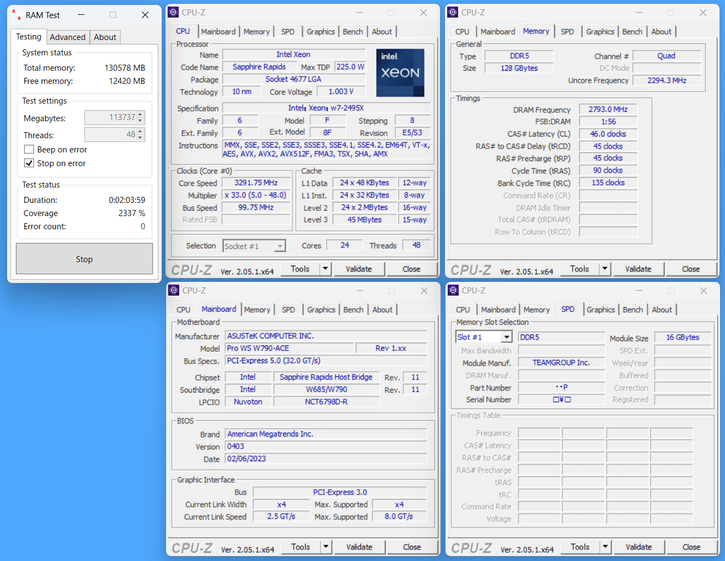Image resolution: width=725 pixels, height=561 pixels.
Task: Go to the CPU tab in the SPD slot CPU-Z window
Action: point(463,310)
